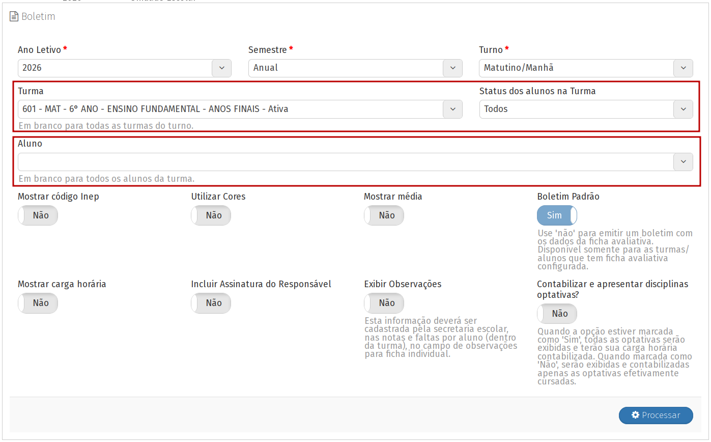Turn on Exibir Observações toggle
The width and height of the screenshot is (711, 442).
[384, 303]
